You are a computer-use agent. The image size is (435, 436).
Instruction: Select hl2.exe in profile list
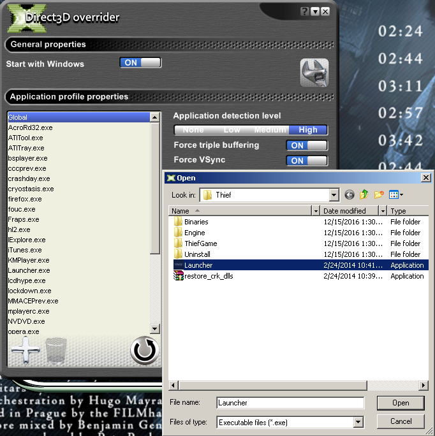78,229
